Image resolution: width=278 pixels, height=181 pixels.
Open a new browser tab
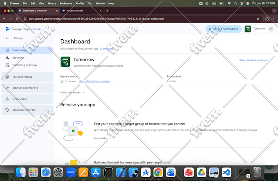(x=107, y=11)
